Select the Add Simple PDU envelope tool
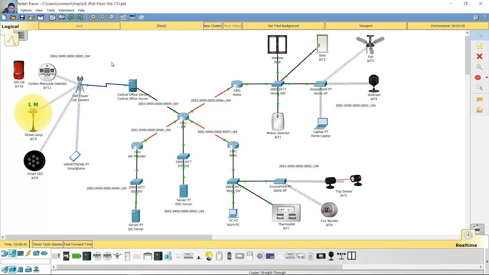Viewport: 489px width, 275px height. [479, 99]
